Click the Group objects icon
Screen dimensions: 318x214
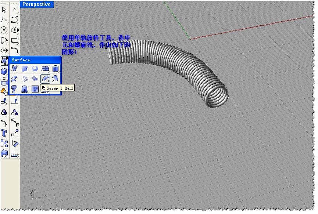click(4, 112)
